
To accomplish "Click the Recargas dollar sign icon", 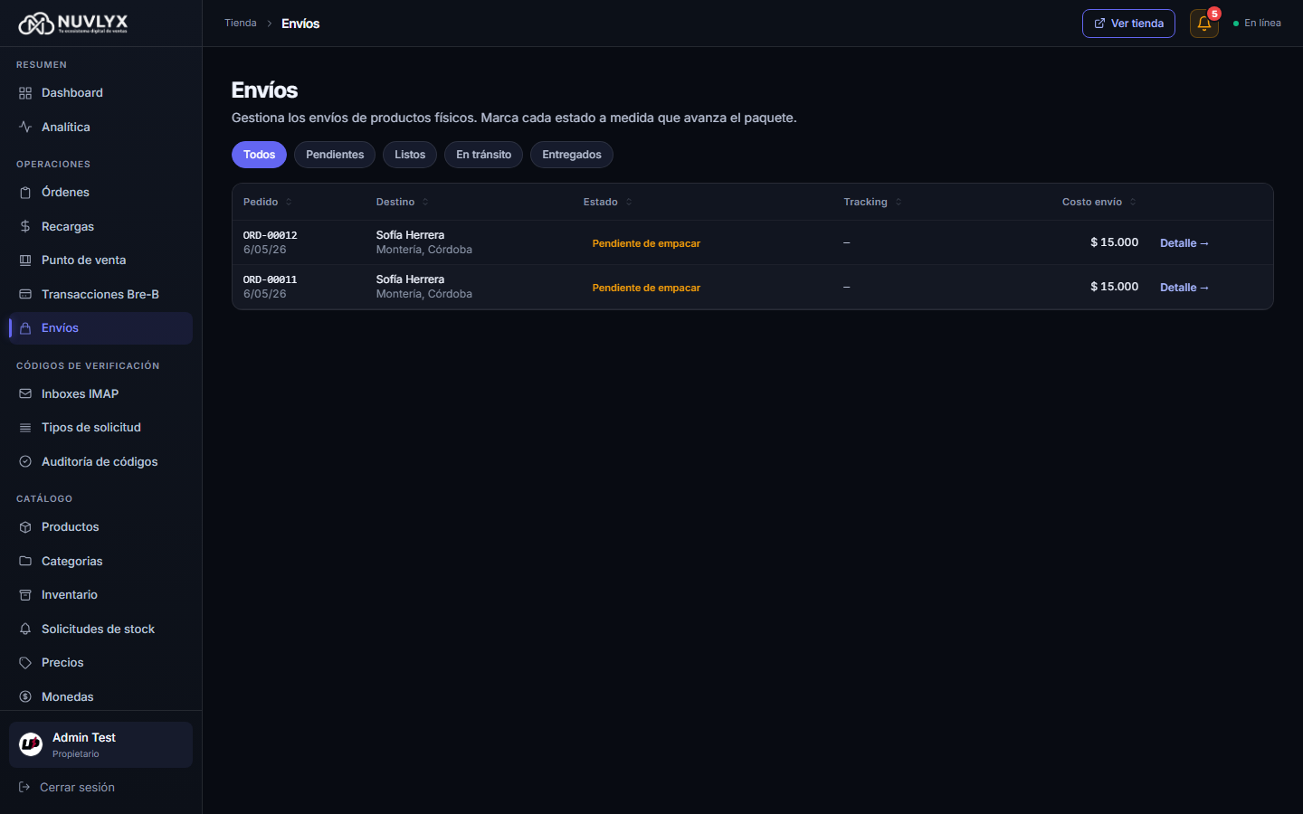I will pyautogui.click(x=25, y=226).
